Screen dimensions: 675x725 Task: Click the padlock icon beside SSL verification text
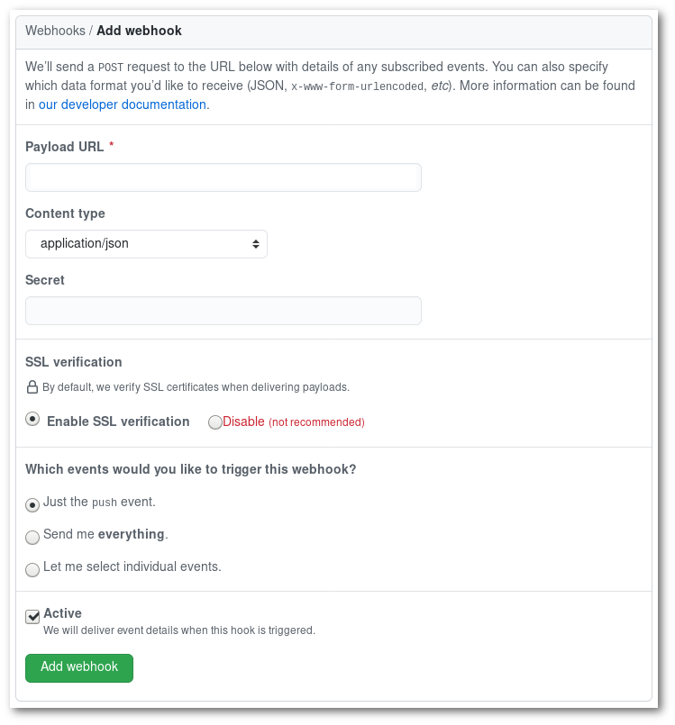(x=31, y=386)
